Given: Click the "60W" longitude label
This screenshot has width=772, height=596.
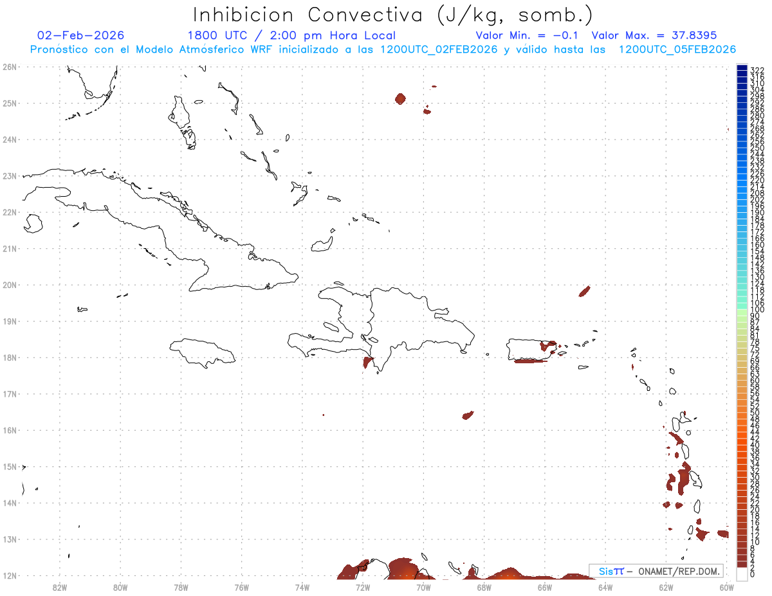Looking at the screenshot, I should click(727, 587).
